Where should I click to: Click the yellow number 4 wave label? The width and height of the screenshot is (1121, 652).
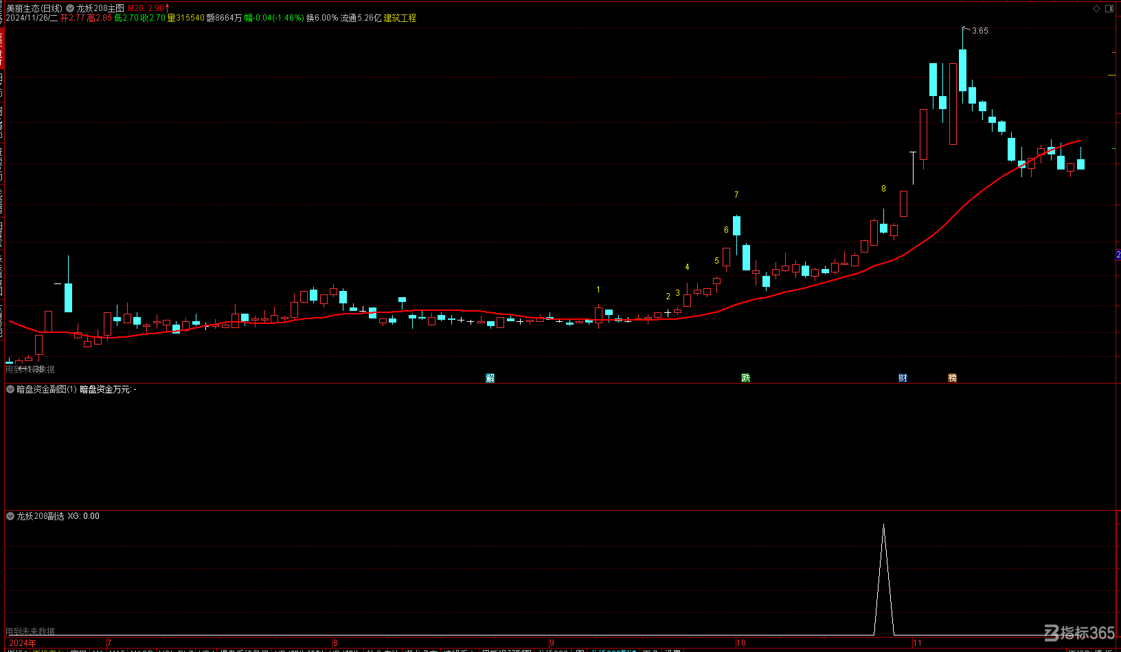[x=687, y=267]
